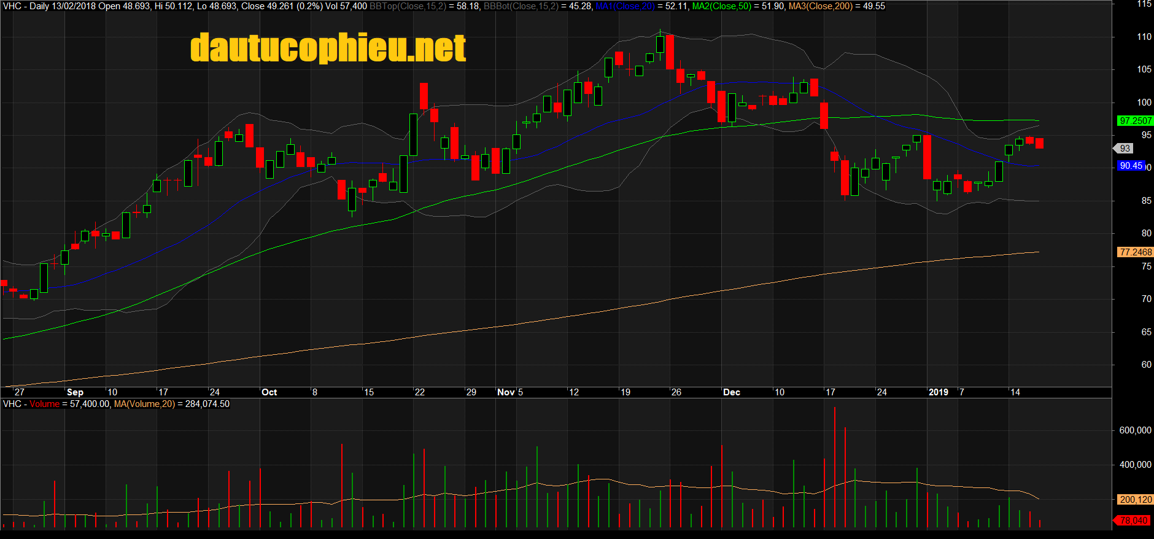
Task: Select the green MA2(Close,50) indicator label
Action: pos(722,6)
